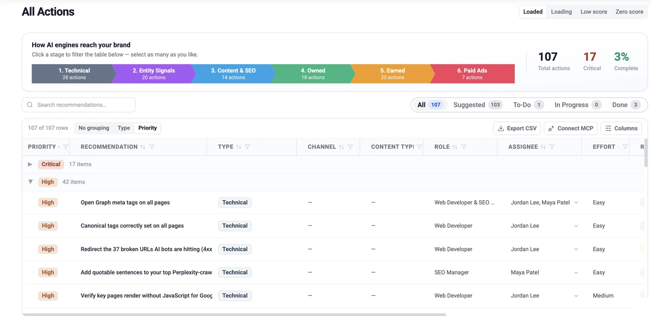Open the Columns settings button

pos(621,128)
